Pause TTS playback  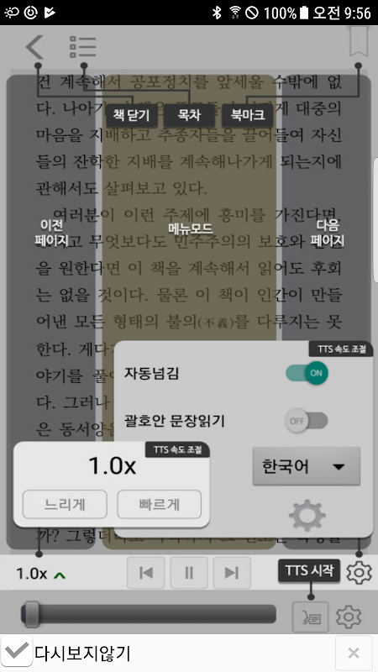click(189, 573)
